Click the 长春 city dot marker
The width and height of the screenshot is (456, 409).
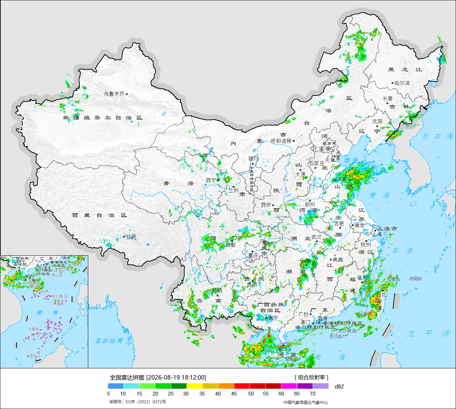click(x=387, y=103)
